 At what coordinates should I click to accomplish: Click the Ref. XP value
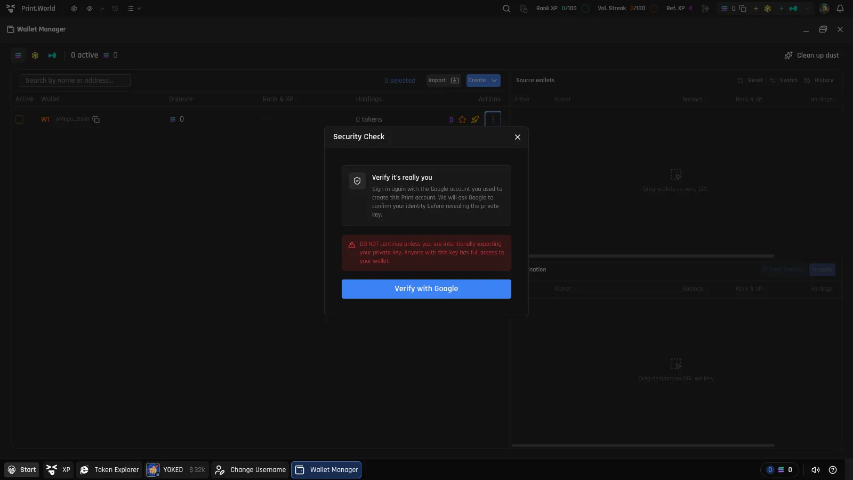[690, 9]
